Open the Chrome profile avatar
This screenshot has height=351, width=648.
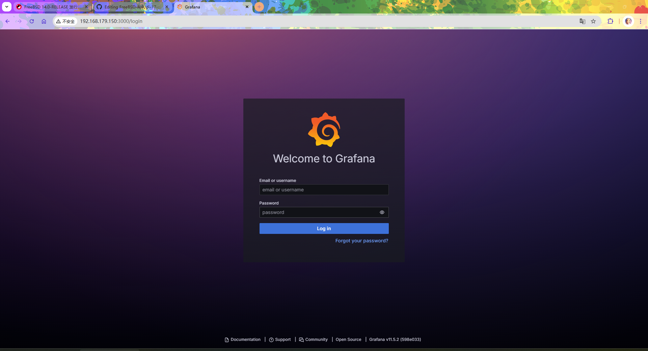pos(628,21)
